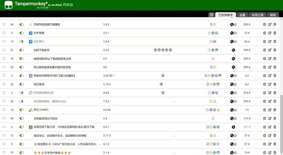283x155 pixels.
Task: Click the GitHub-style source icon for 知网下载助手
Action: 233,50
